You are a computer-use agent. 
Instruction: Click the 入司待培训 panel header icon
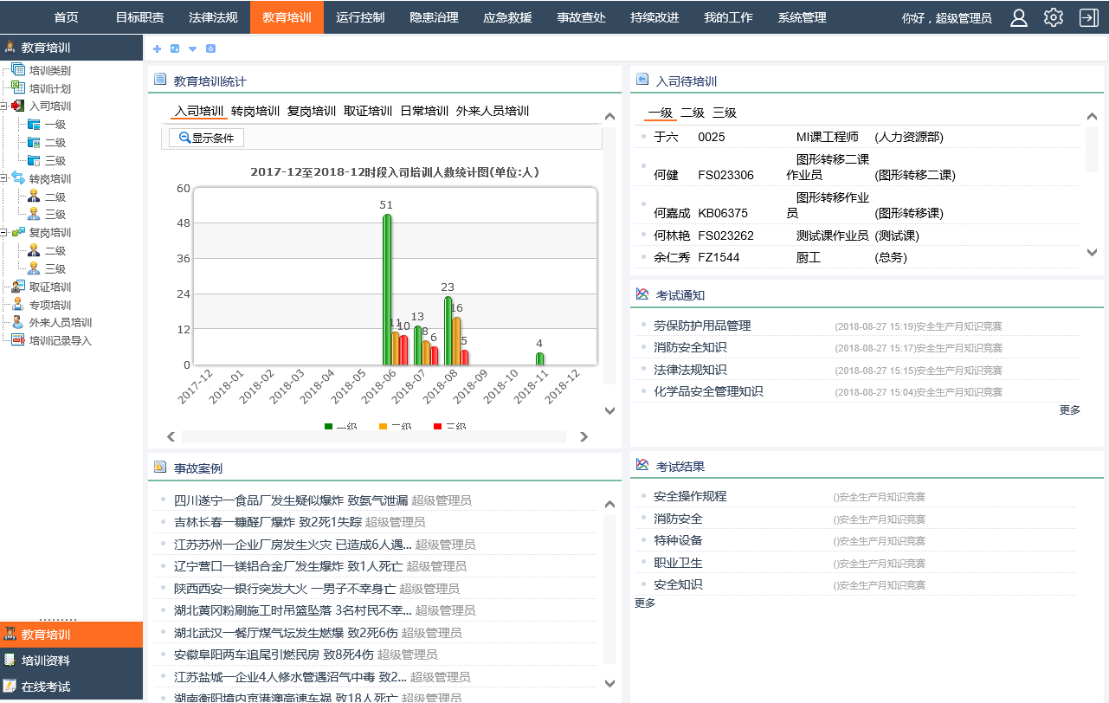click(642, 80)
